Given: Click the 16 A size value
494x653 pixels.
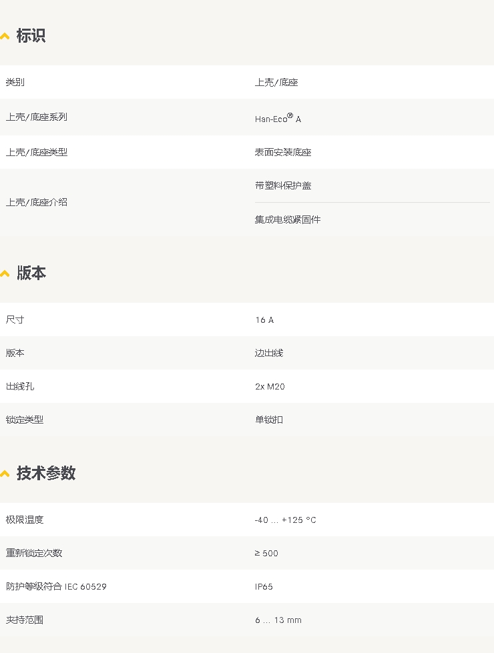Looking at the screenshot, I should point(264,320).
